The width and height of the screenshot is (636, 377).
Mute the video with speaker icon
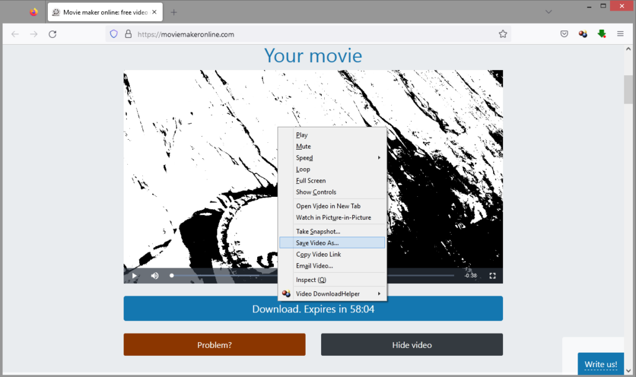coord(155,276)
